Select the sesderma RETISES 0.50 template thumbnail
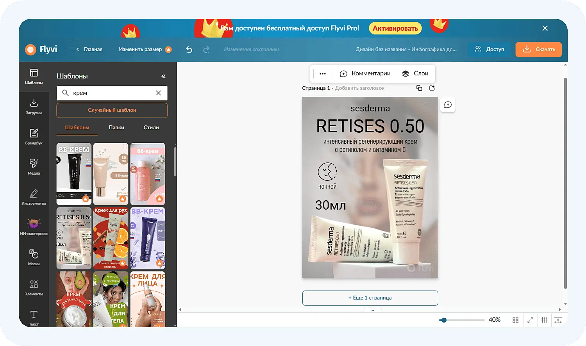This screenshot has height=346, width=586. [74, 238]
